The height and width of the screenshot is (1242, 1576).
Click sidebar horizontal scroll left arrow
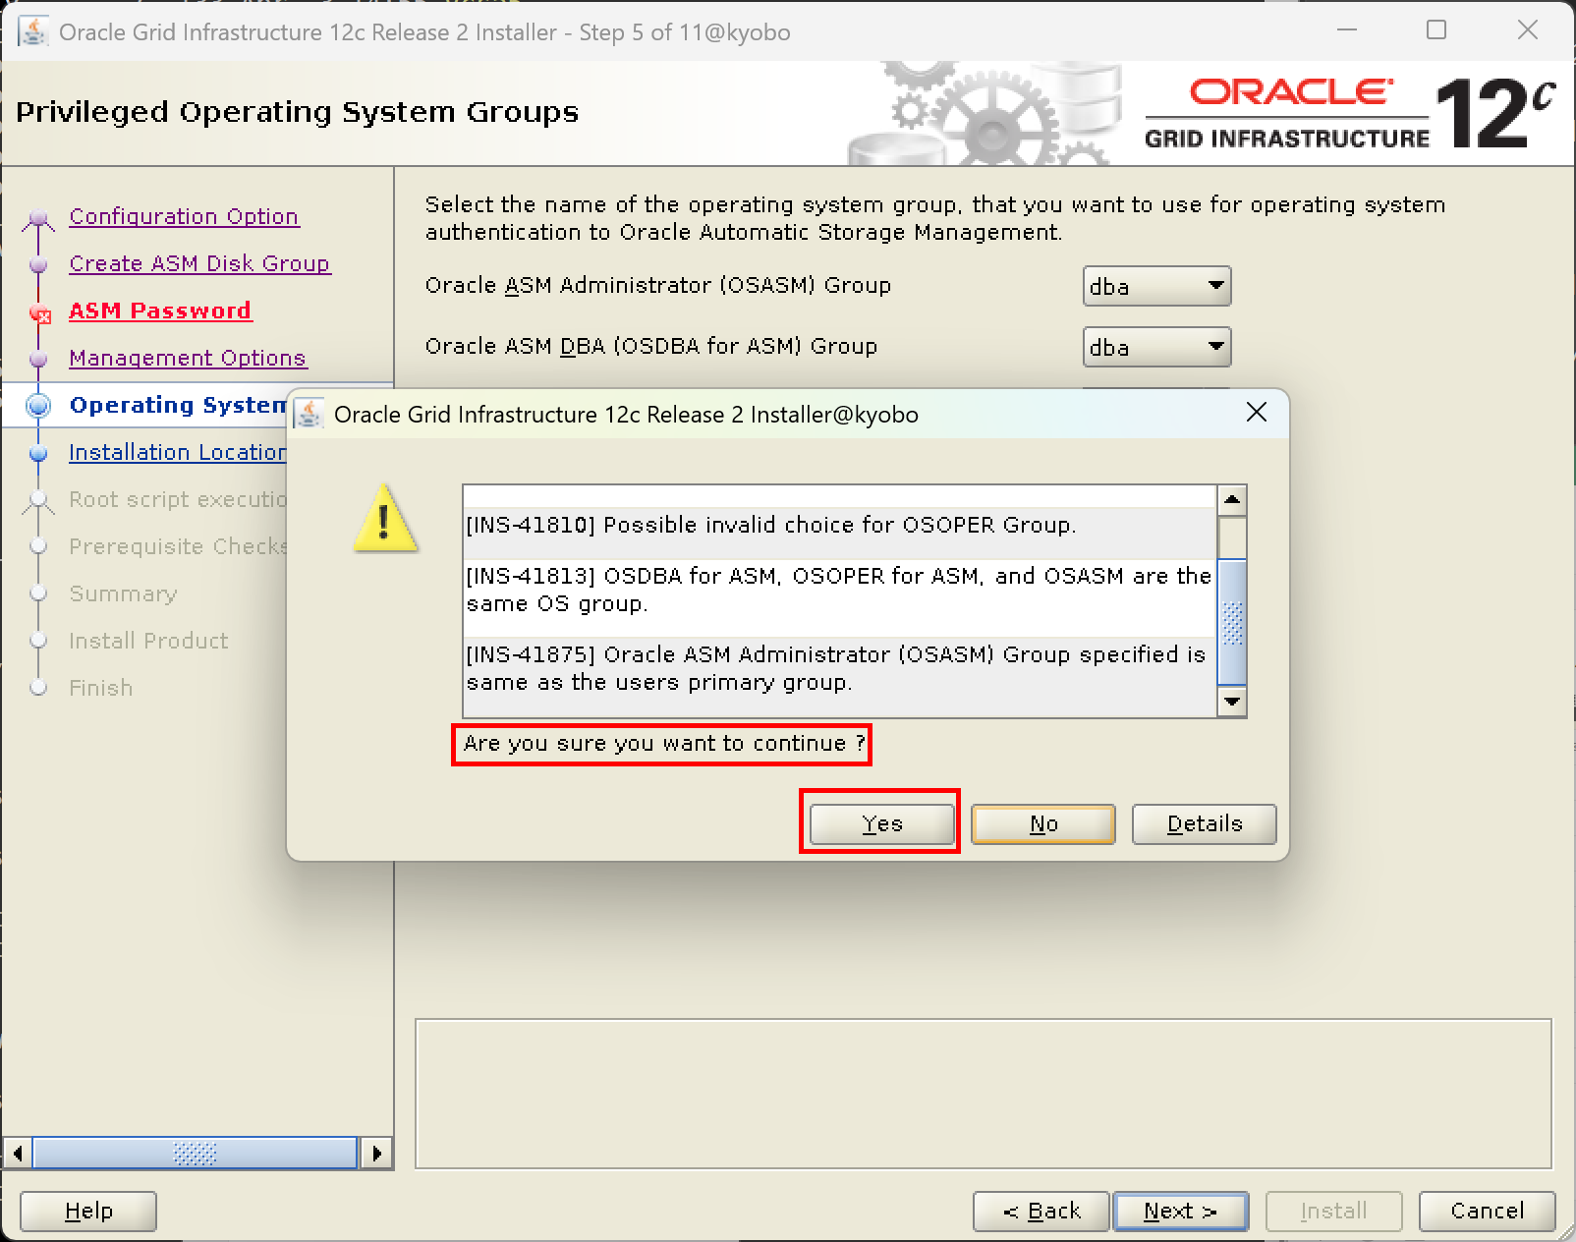[18, 1153]
